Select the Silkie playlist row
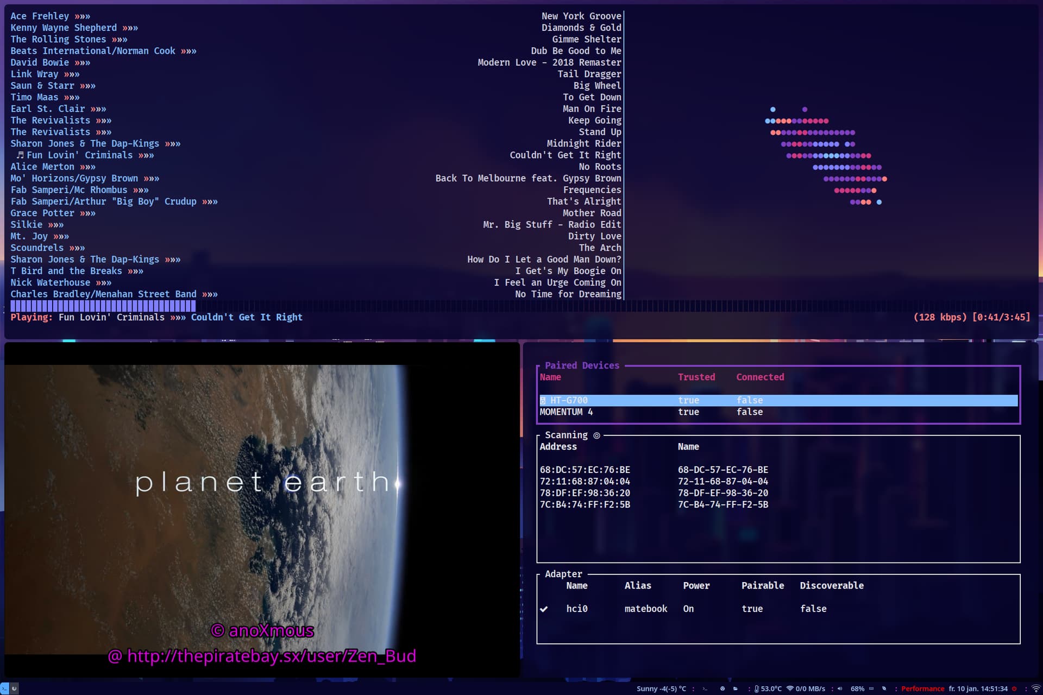The height and width of the screenshot is (695, 1043). pyautogui.click(x=317, y=225)
